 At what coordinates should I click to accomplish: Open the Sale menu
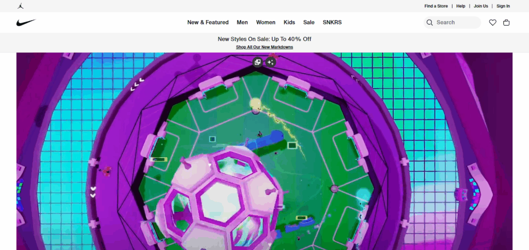point(309,23)
